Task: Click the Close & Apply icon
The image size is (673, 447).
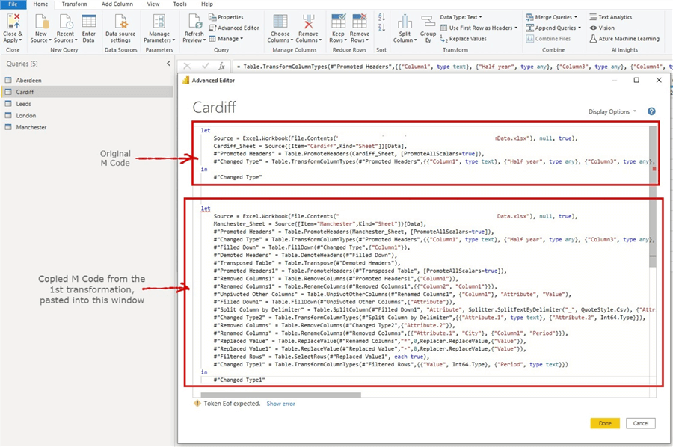Action: pyautogui.click(x=13, y=22)
